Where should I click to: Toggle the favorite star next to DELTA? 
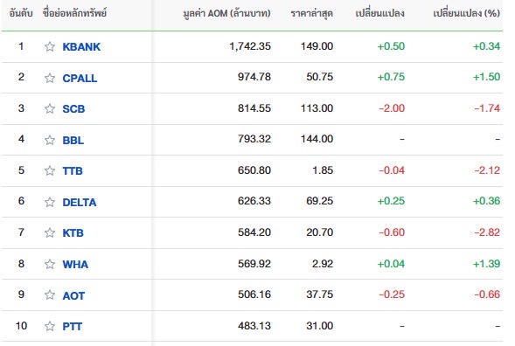[x=50, y=202]
